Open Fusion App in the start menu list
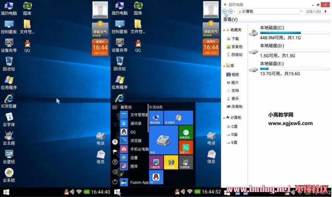Image resolution: width=332 pixels, height=197 pixels. (134, 182)
